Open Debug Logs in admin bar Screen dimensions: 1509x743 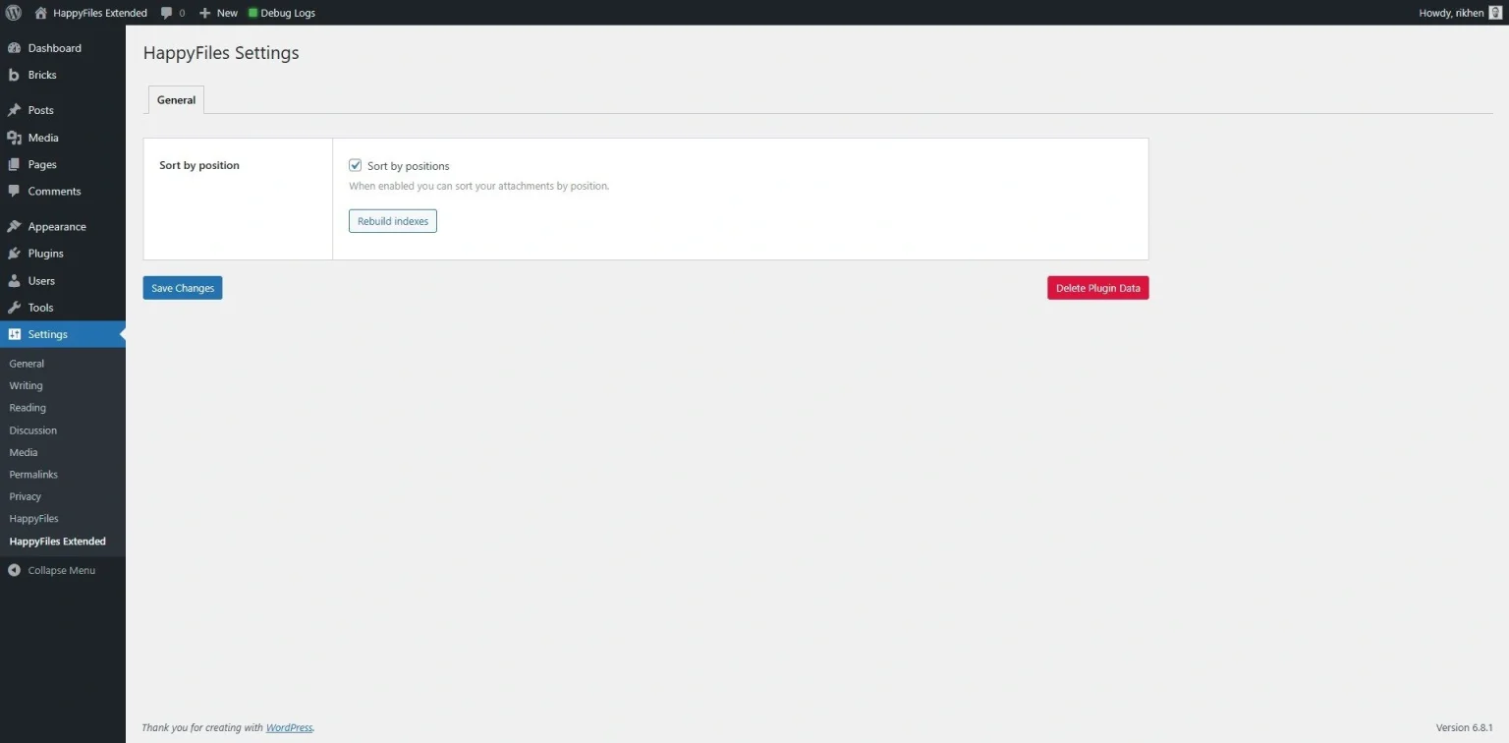pyautogui.click(x=288, y=13)
